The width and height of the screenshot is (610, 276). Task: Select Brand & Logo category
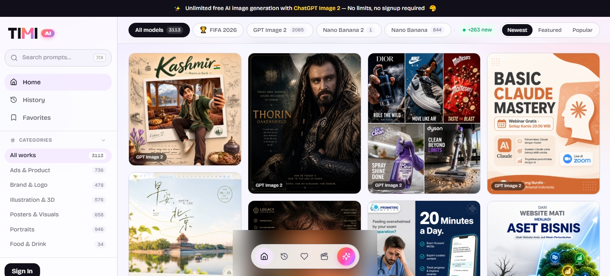point(58,185)
